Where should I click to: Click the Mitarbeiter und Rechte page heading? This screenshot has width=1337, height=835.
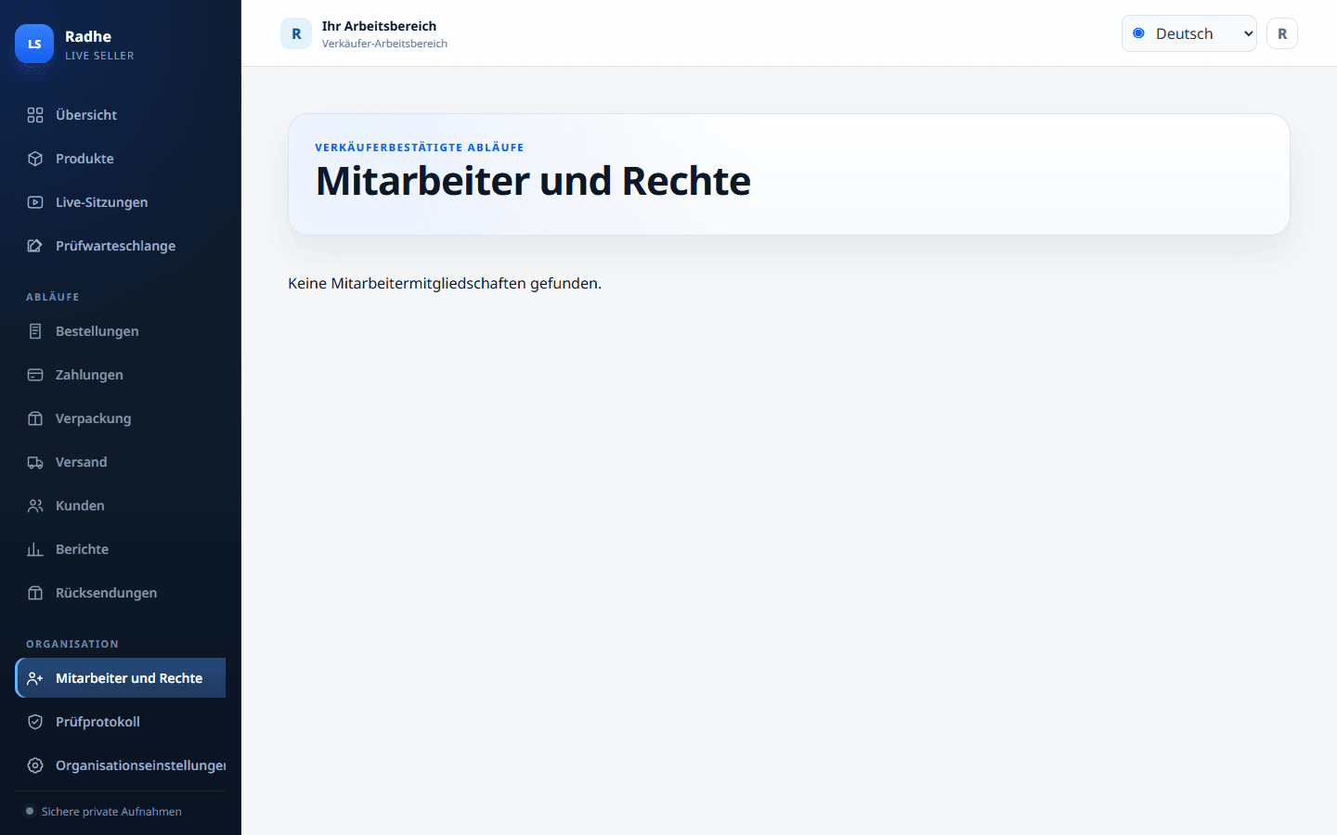coord(533,181)
